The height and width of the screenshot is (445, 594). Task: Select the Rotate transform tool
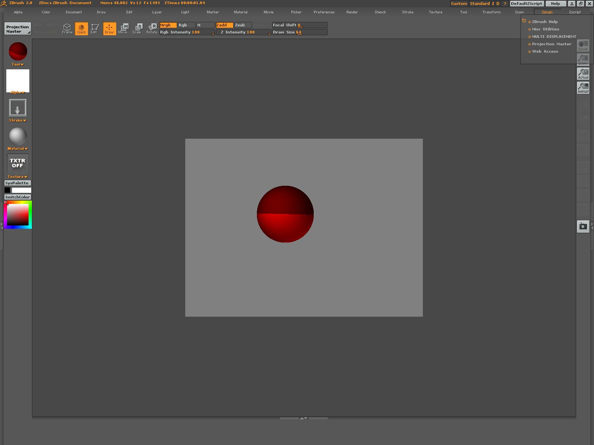tap(151, 29)
